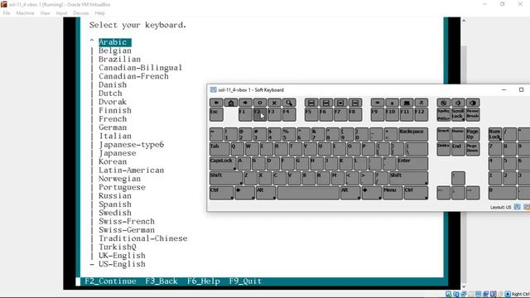The image size is (530, 298).
Task: Click the F2 key on soft keyboard
Action: click(259, 114)
